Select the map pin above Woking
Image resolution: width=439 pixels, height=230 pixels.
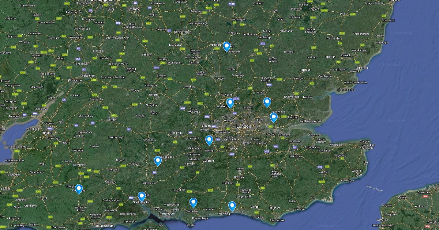[209, 140]
